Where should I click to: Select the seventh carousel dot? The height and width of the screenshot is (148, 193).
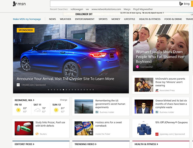point(66,90)
